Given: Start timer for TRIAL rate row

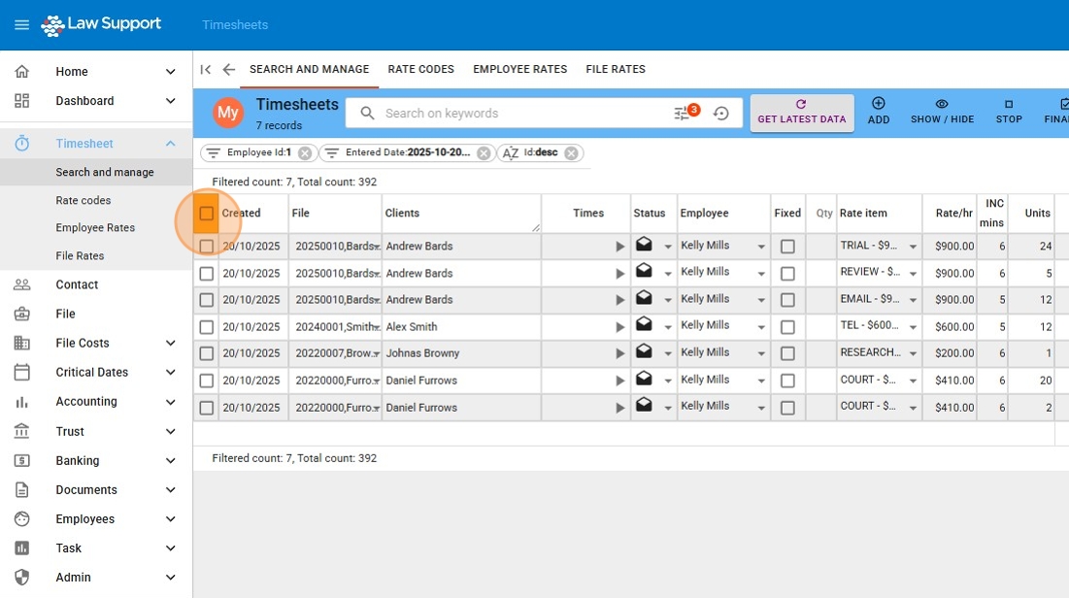Looking at the screenshot, I should (x=619, y=247).
